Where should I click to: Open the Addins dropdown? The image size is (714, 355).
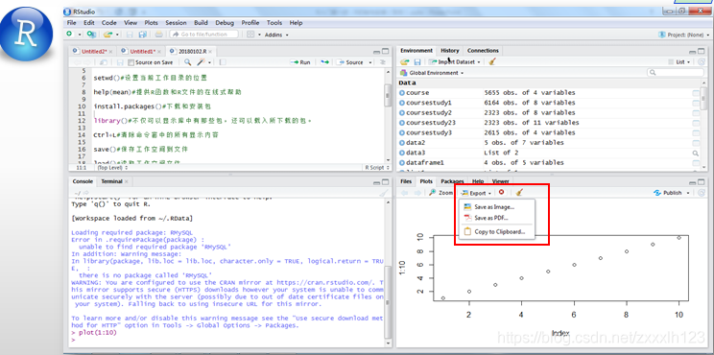point(276,35)
